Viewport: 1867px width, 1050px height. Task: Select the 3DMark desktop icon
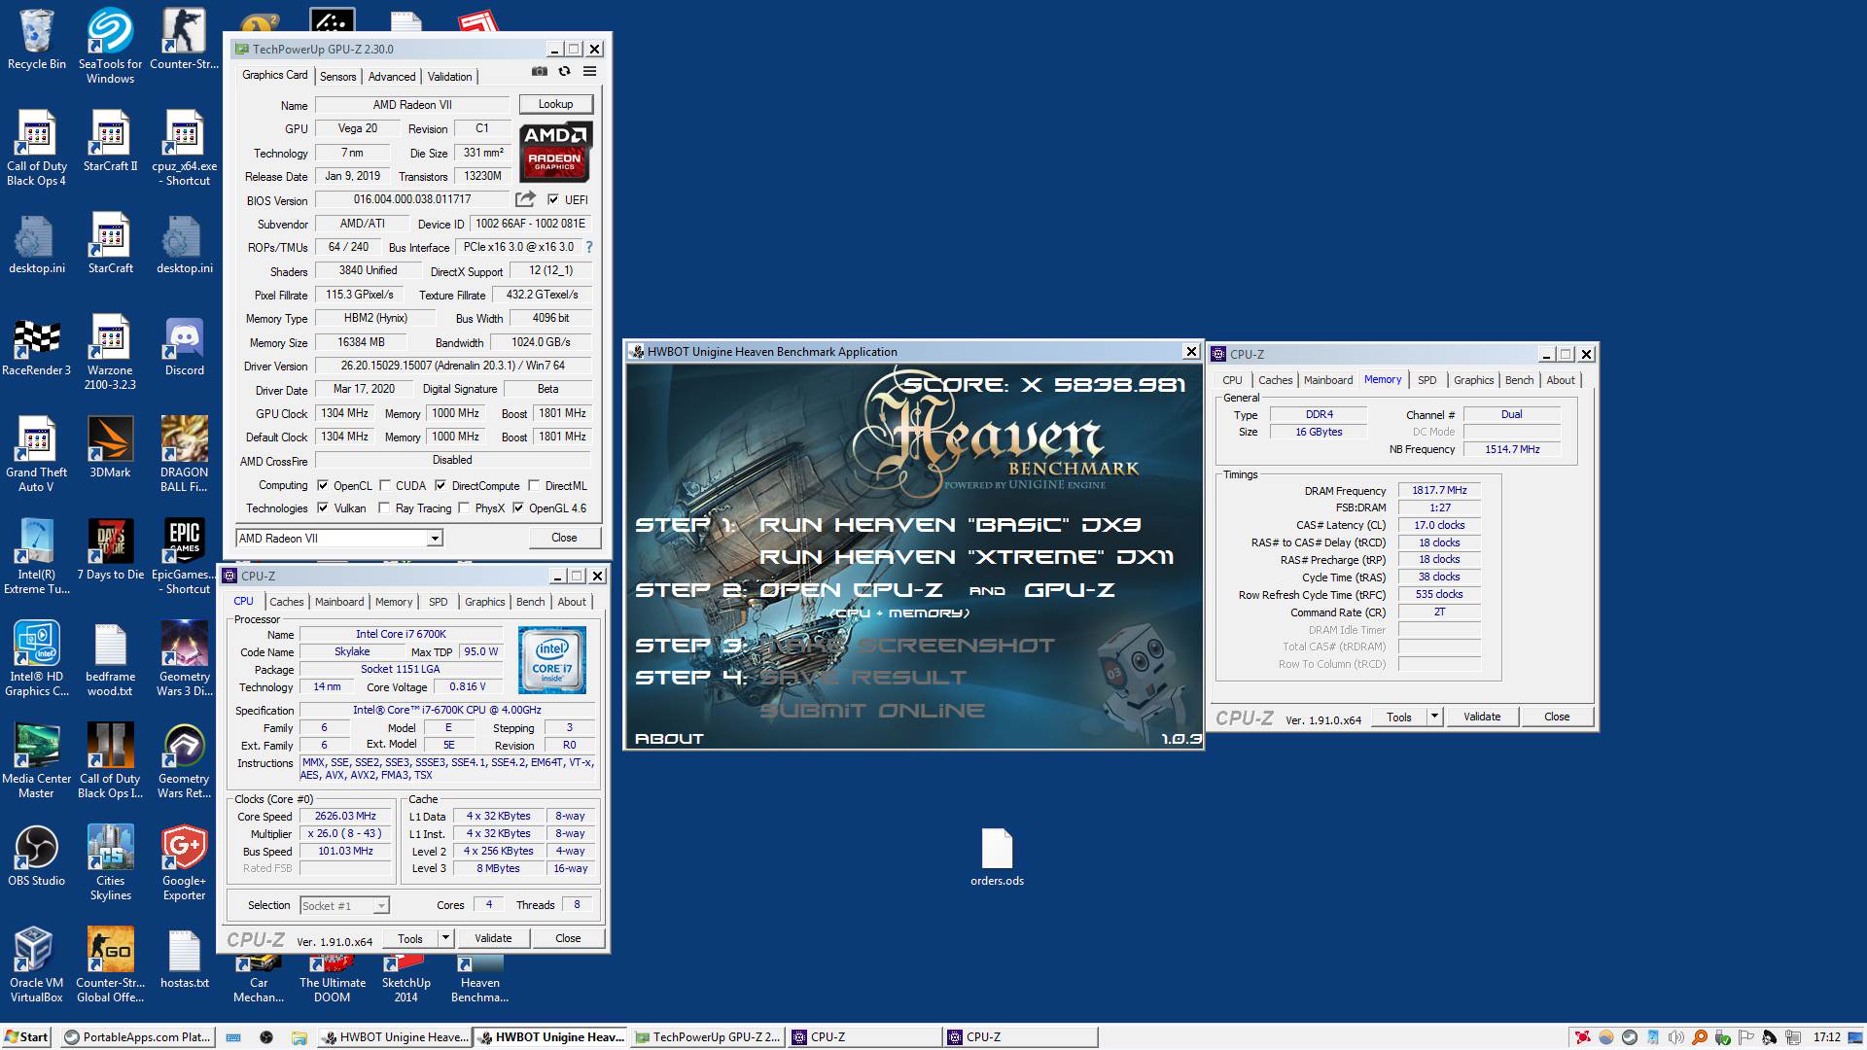click(x=111, y=449)
